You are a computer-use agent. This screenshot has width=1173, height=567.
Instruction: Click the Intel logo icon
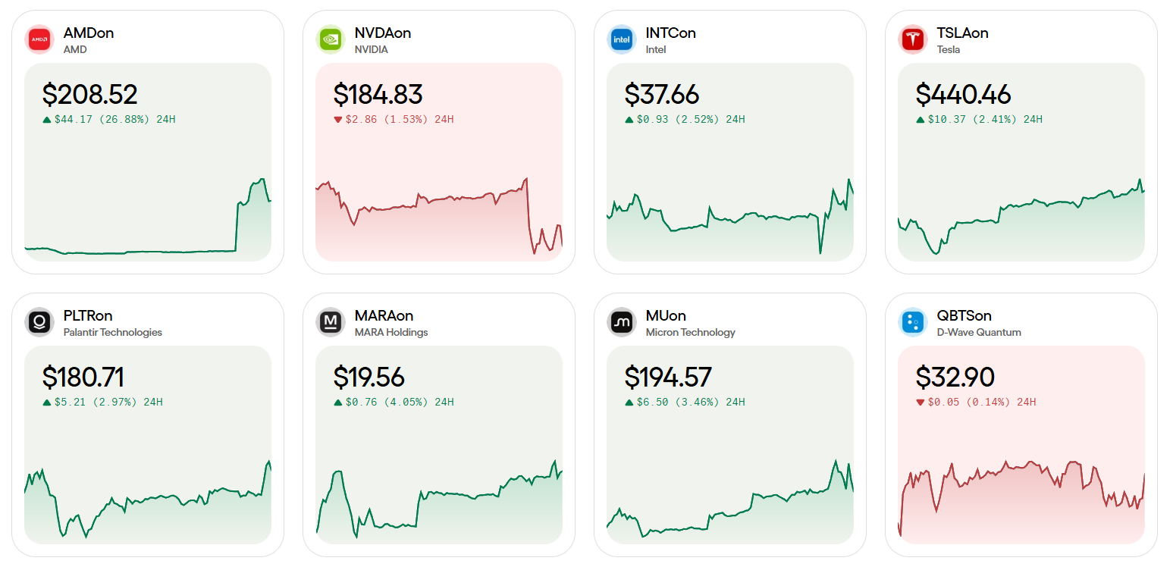point(622,39)
